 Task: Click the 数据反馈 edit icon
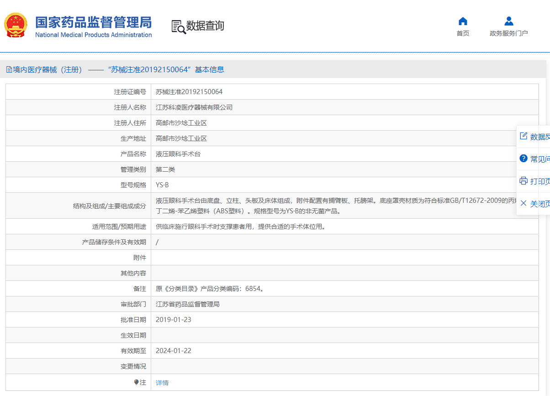[524, 136]
